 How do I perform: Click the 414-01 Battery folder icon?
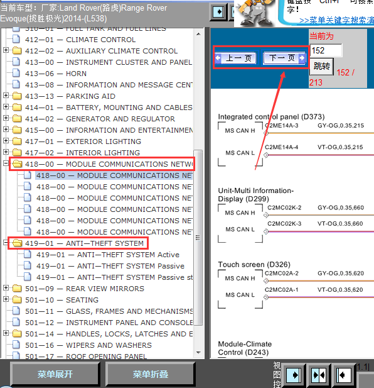point(17,108)
